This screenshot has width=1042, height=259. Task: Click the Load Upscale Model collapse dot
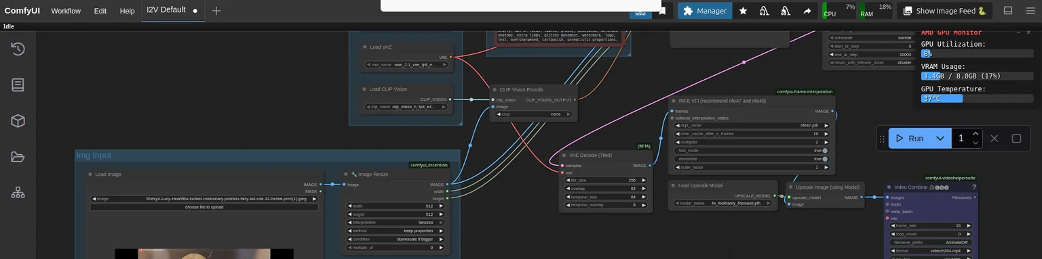click(673, 185)
